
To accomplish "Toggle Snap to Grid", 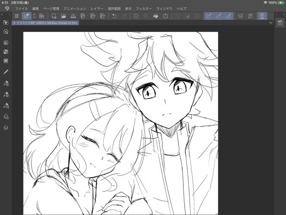I will [229, 16].
